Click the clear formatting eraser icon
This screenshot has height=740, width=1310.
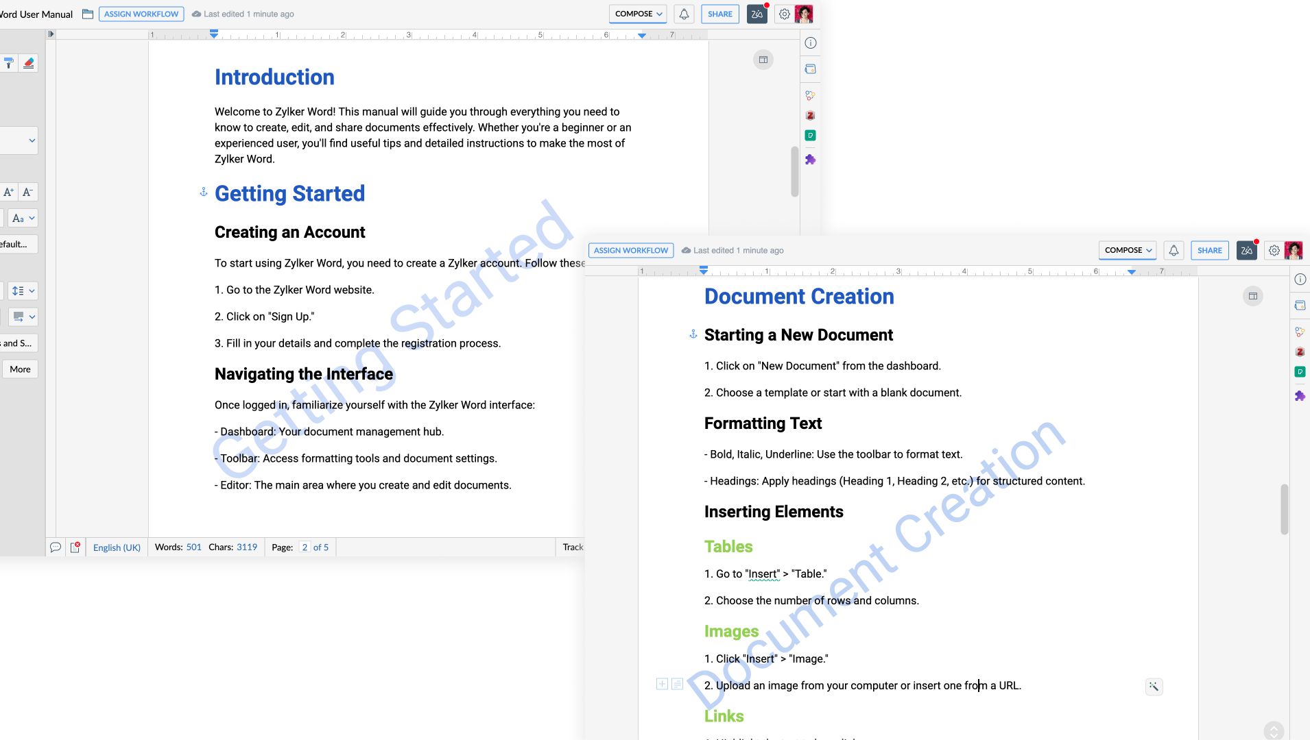pos(28,63)
